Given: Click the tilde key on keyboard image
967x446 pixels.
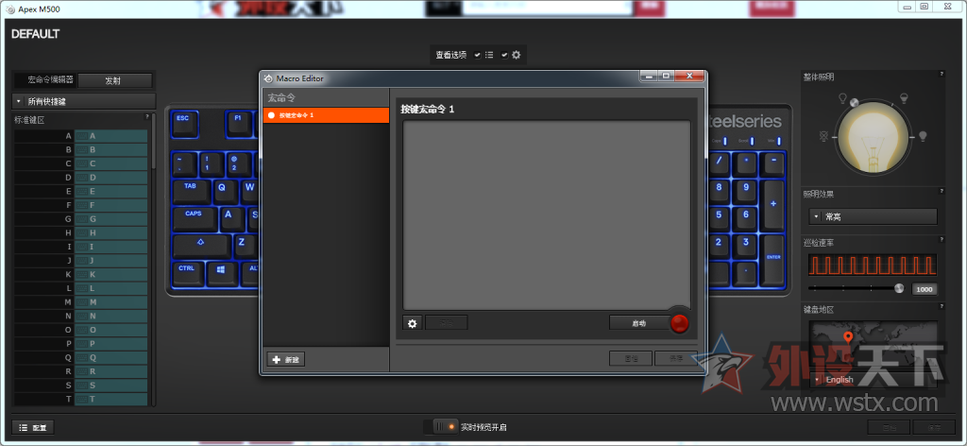Looking at the screenshot, I should pos(184,164).
